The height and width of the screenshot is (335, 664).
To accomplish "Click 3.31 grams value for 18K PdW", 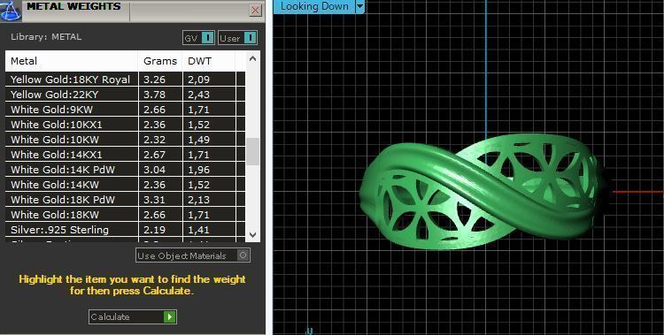I will pyautogui.click(x=155, y=200).
